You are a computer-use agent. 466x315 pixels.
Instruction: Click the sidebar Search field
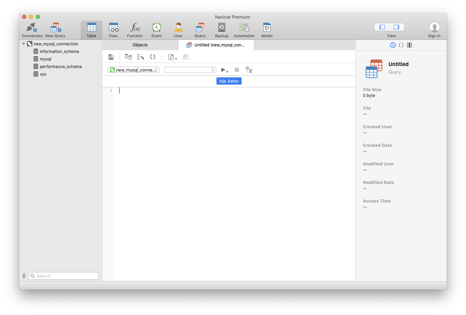(63, 276)
